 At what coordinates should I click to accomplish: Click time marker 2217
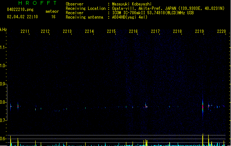(155, 31)
